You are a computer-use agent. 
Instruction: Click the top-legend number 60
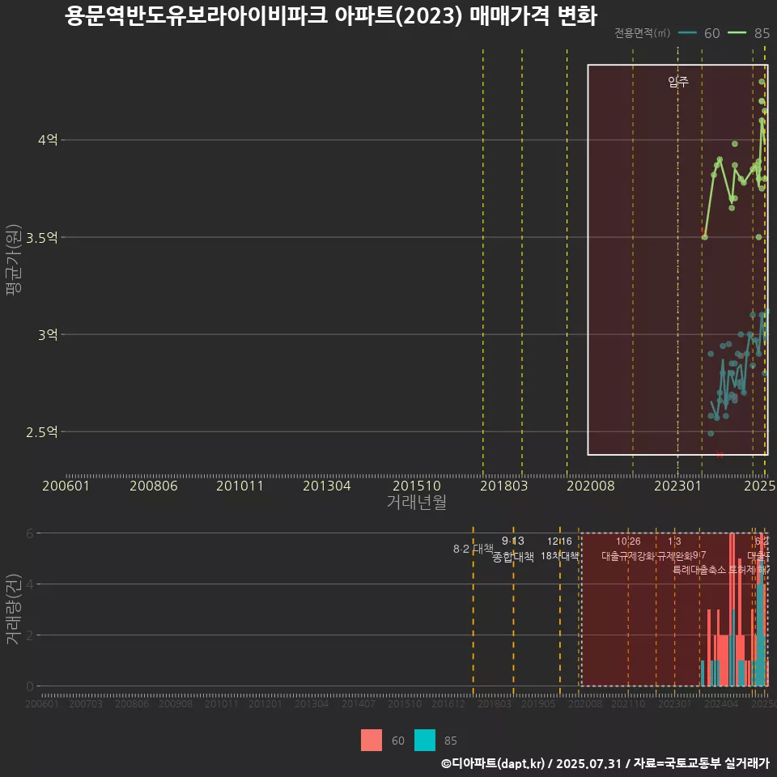pos(711,33)
